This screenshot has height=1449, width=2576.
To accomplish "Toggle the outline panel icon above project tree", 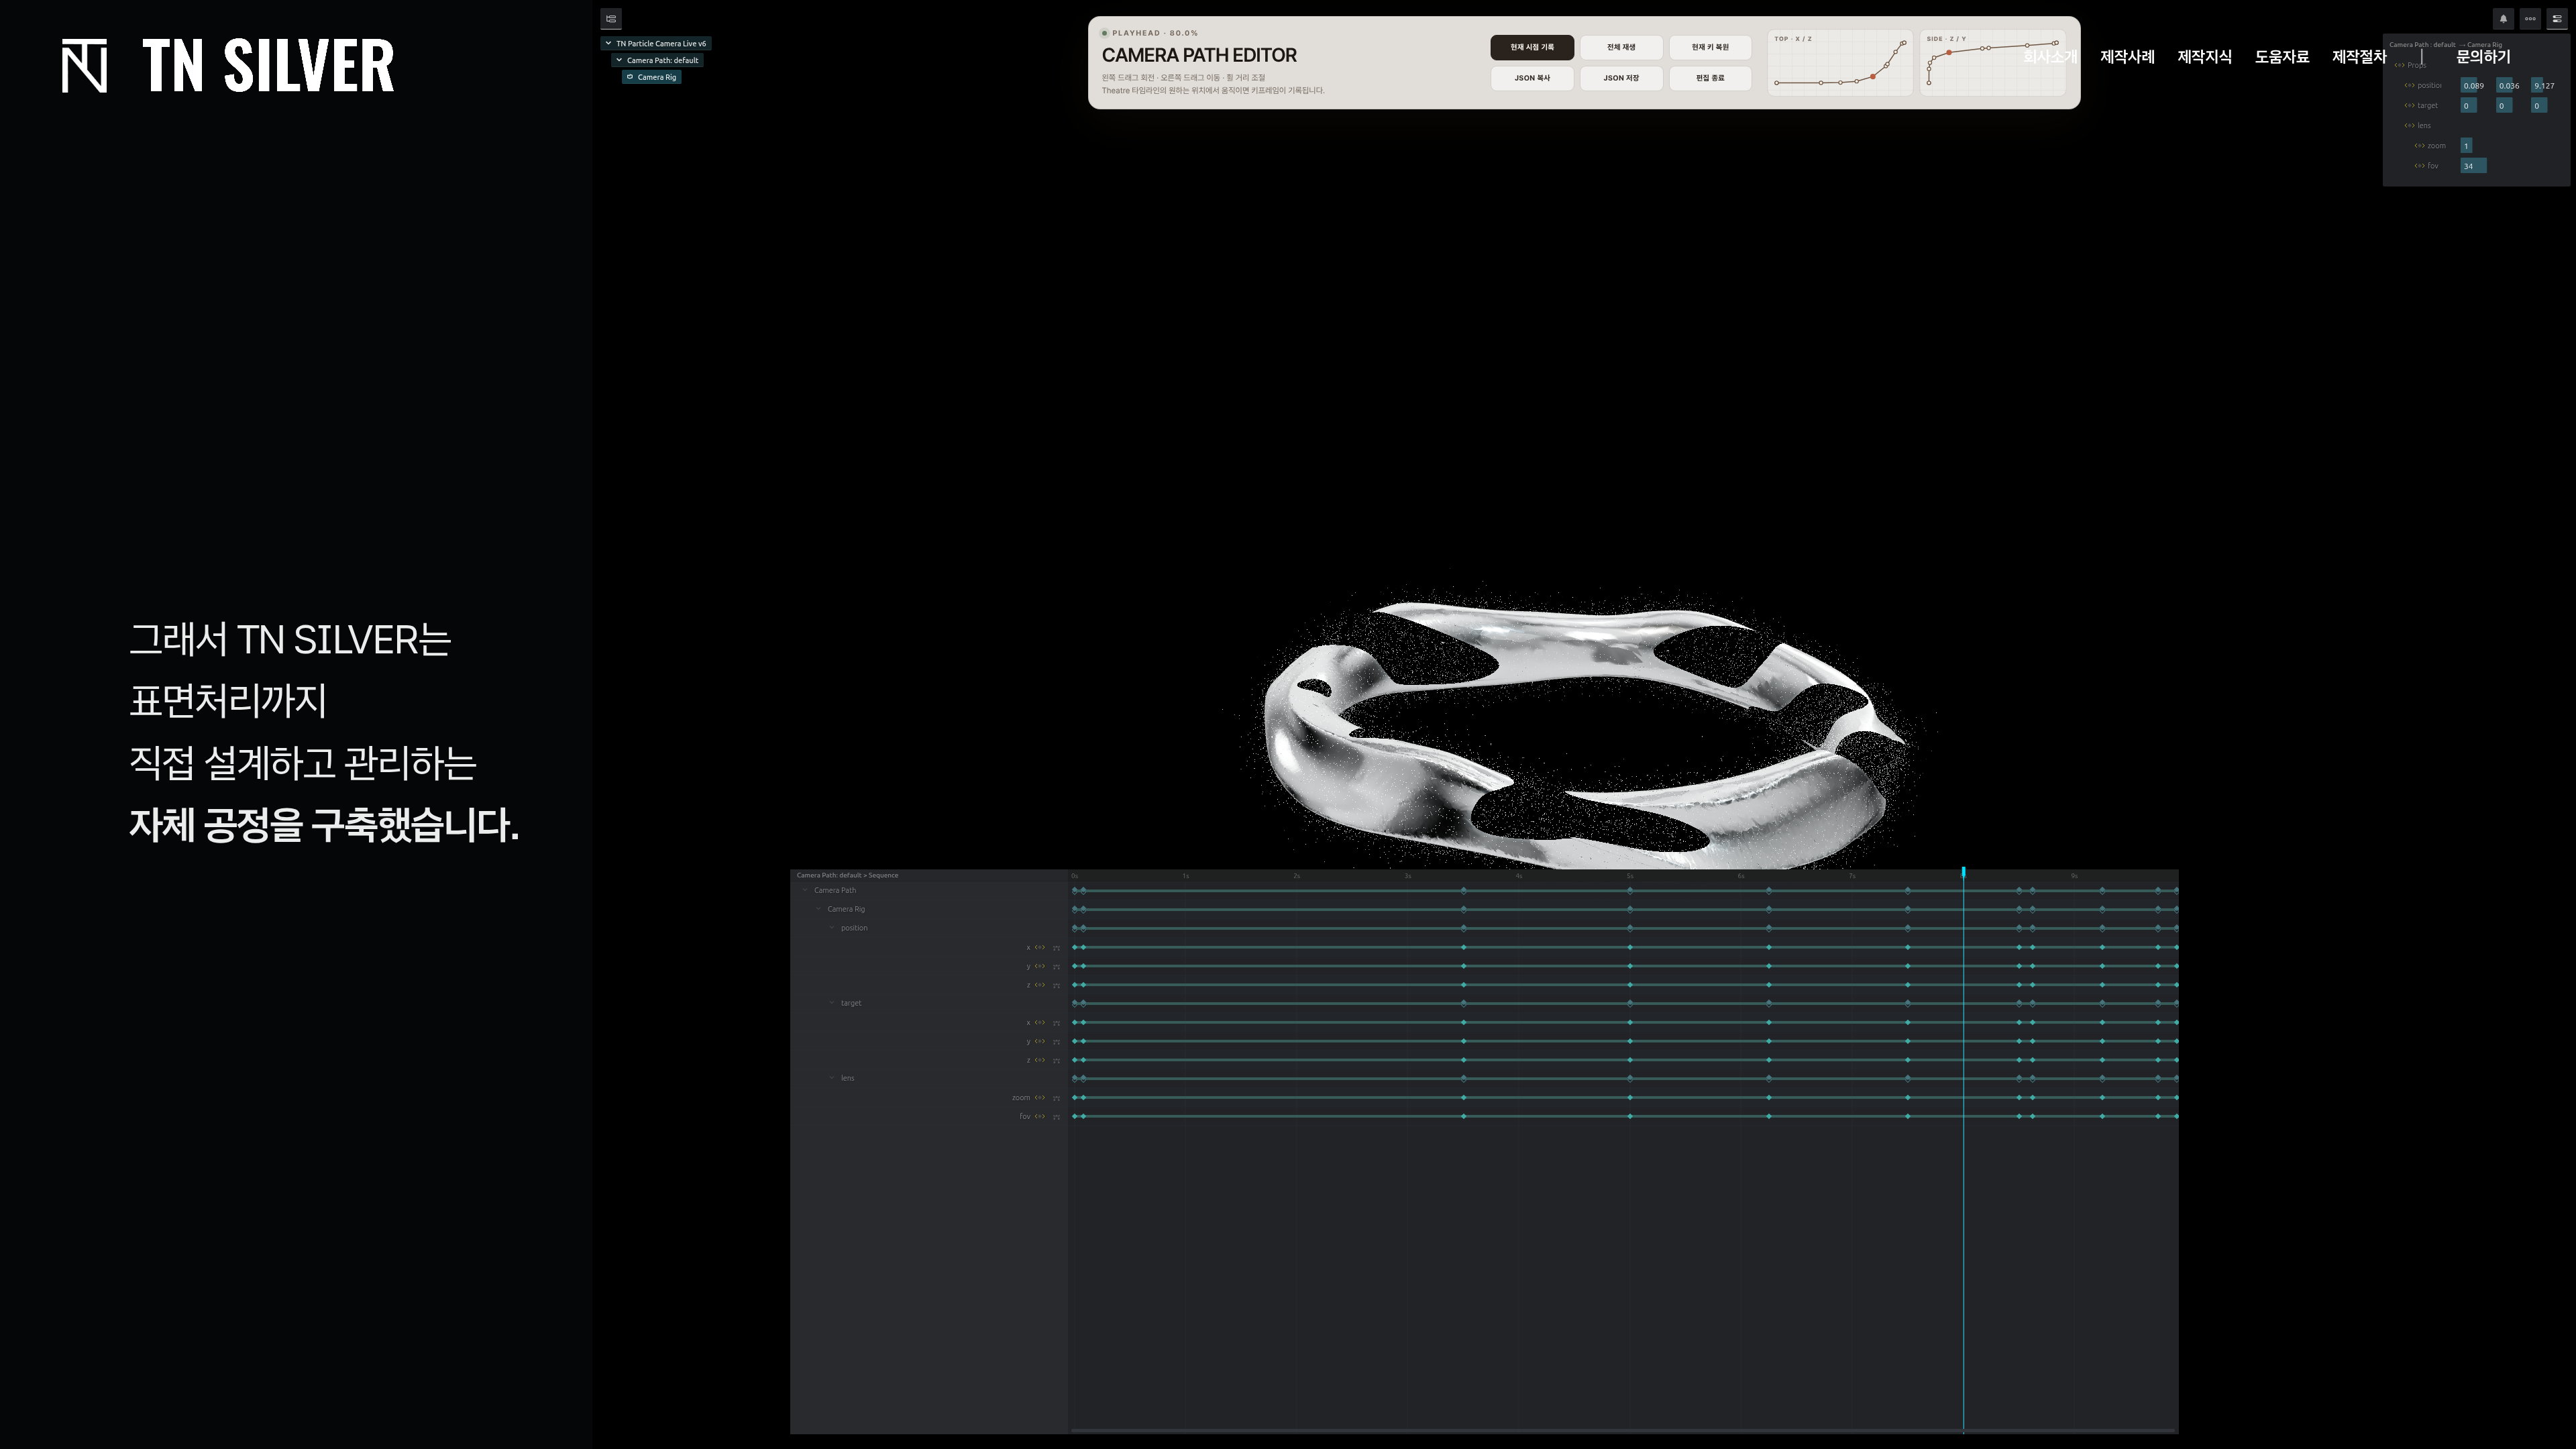I will [x=611, y=18].
